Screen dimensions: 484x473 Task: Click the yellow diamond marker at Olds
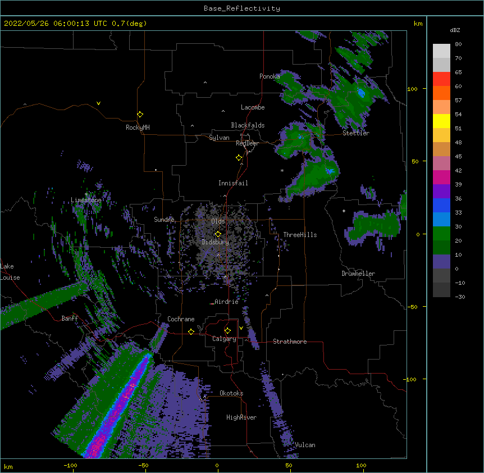(x=218, y=234)
